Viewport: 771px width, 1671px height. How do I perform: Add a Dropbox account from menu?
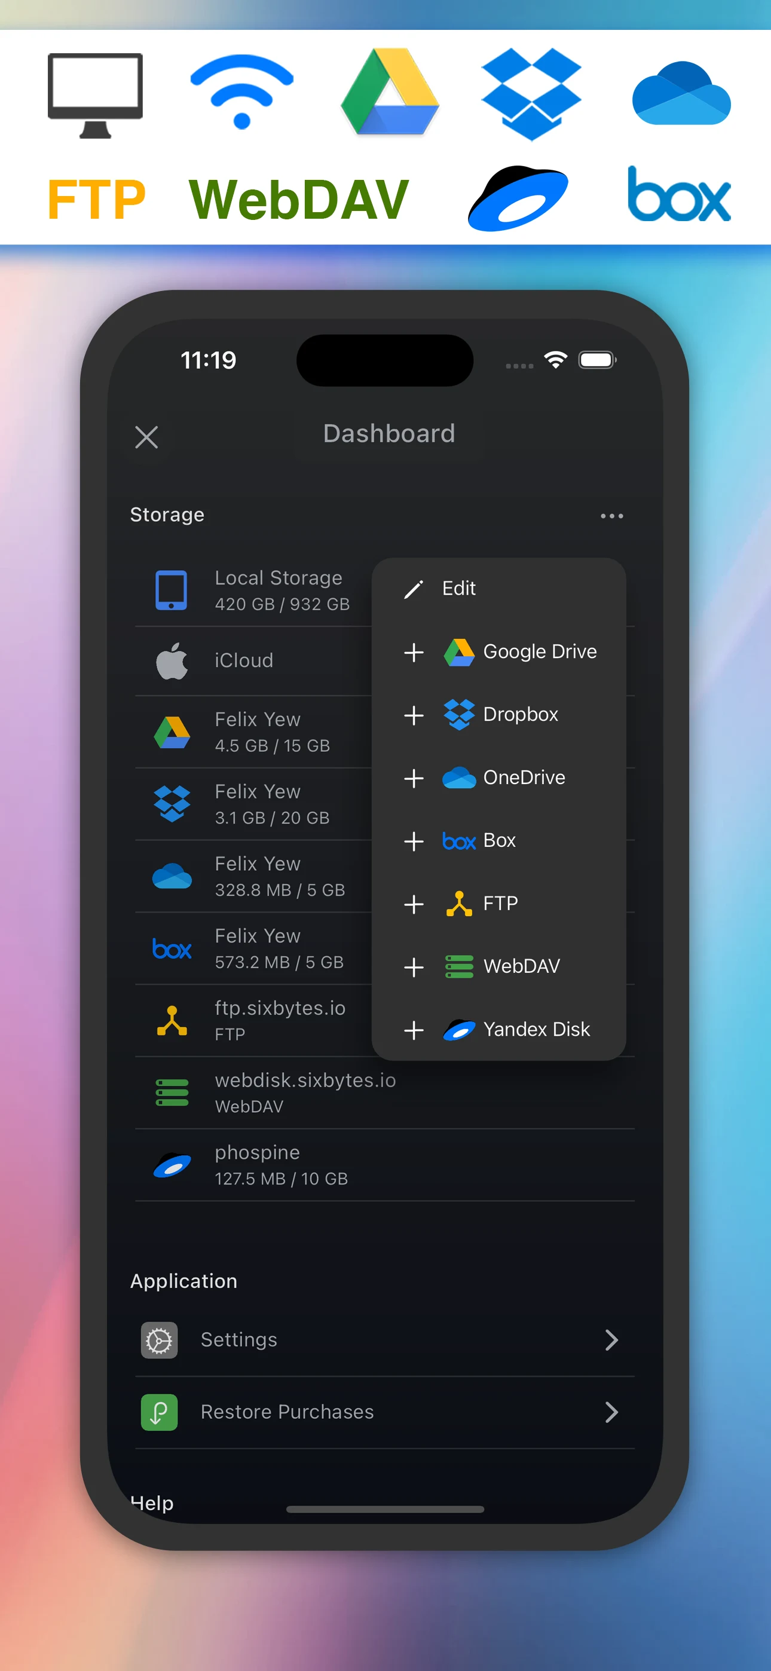click(x=498, y=715)
